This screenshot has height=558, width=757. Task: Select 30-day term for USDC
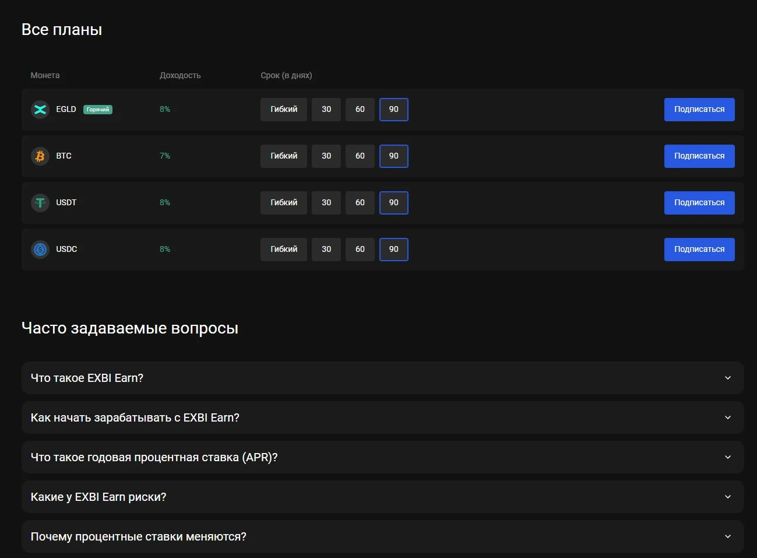pyautogui.click(x=326, y=250)
